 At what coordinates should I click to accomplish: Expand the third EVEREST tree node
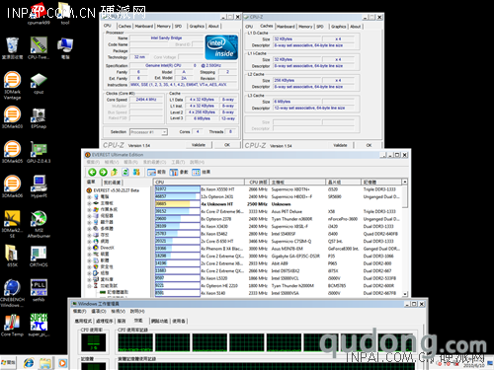(x=89, y=209)
